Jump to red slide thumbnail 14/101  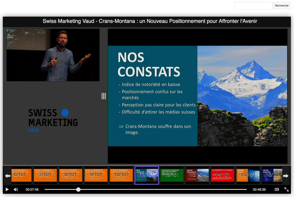[x=223, y=175]
